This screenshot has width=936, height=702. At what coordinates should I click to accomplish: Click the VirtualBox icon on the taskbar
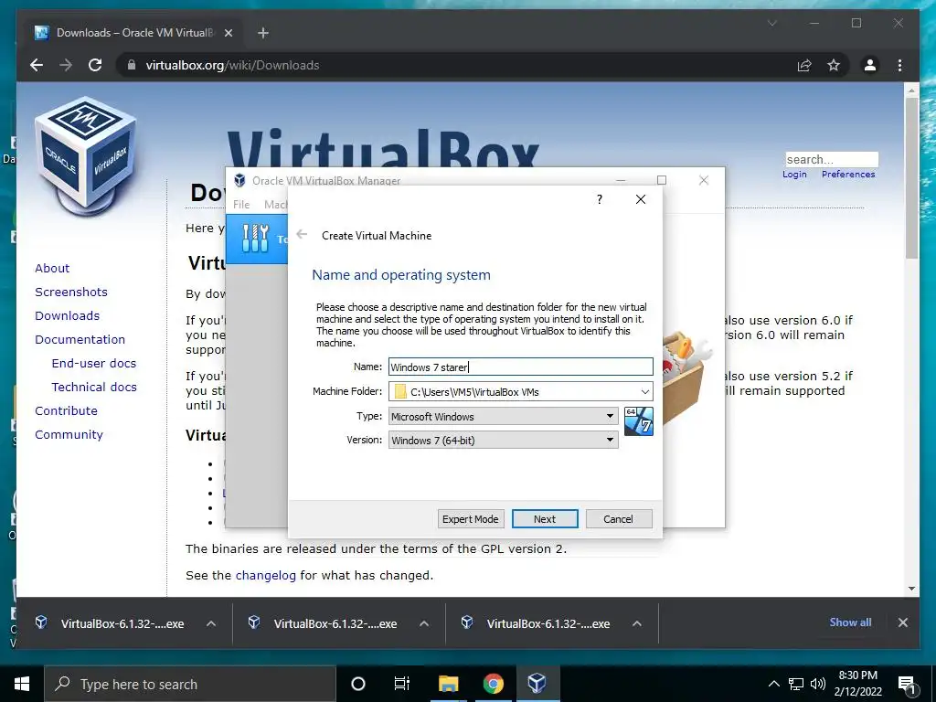point(537,684)
